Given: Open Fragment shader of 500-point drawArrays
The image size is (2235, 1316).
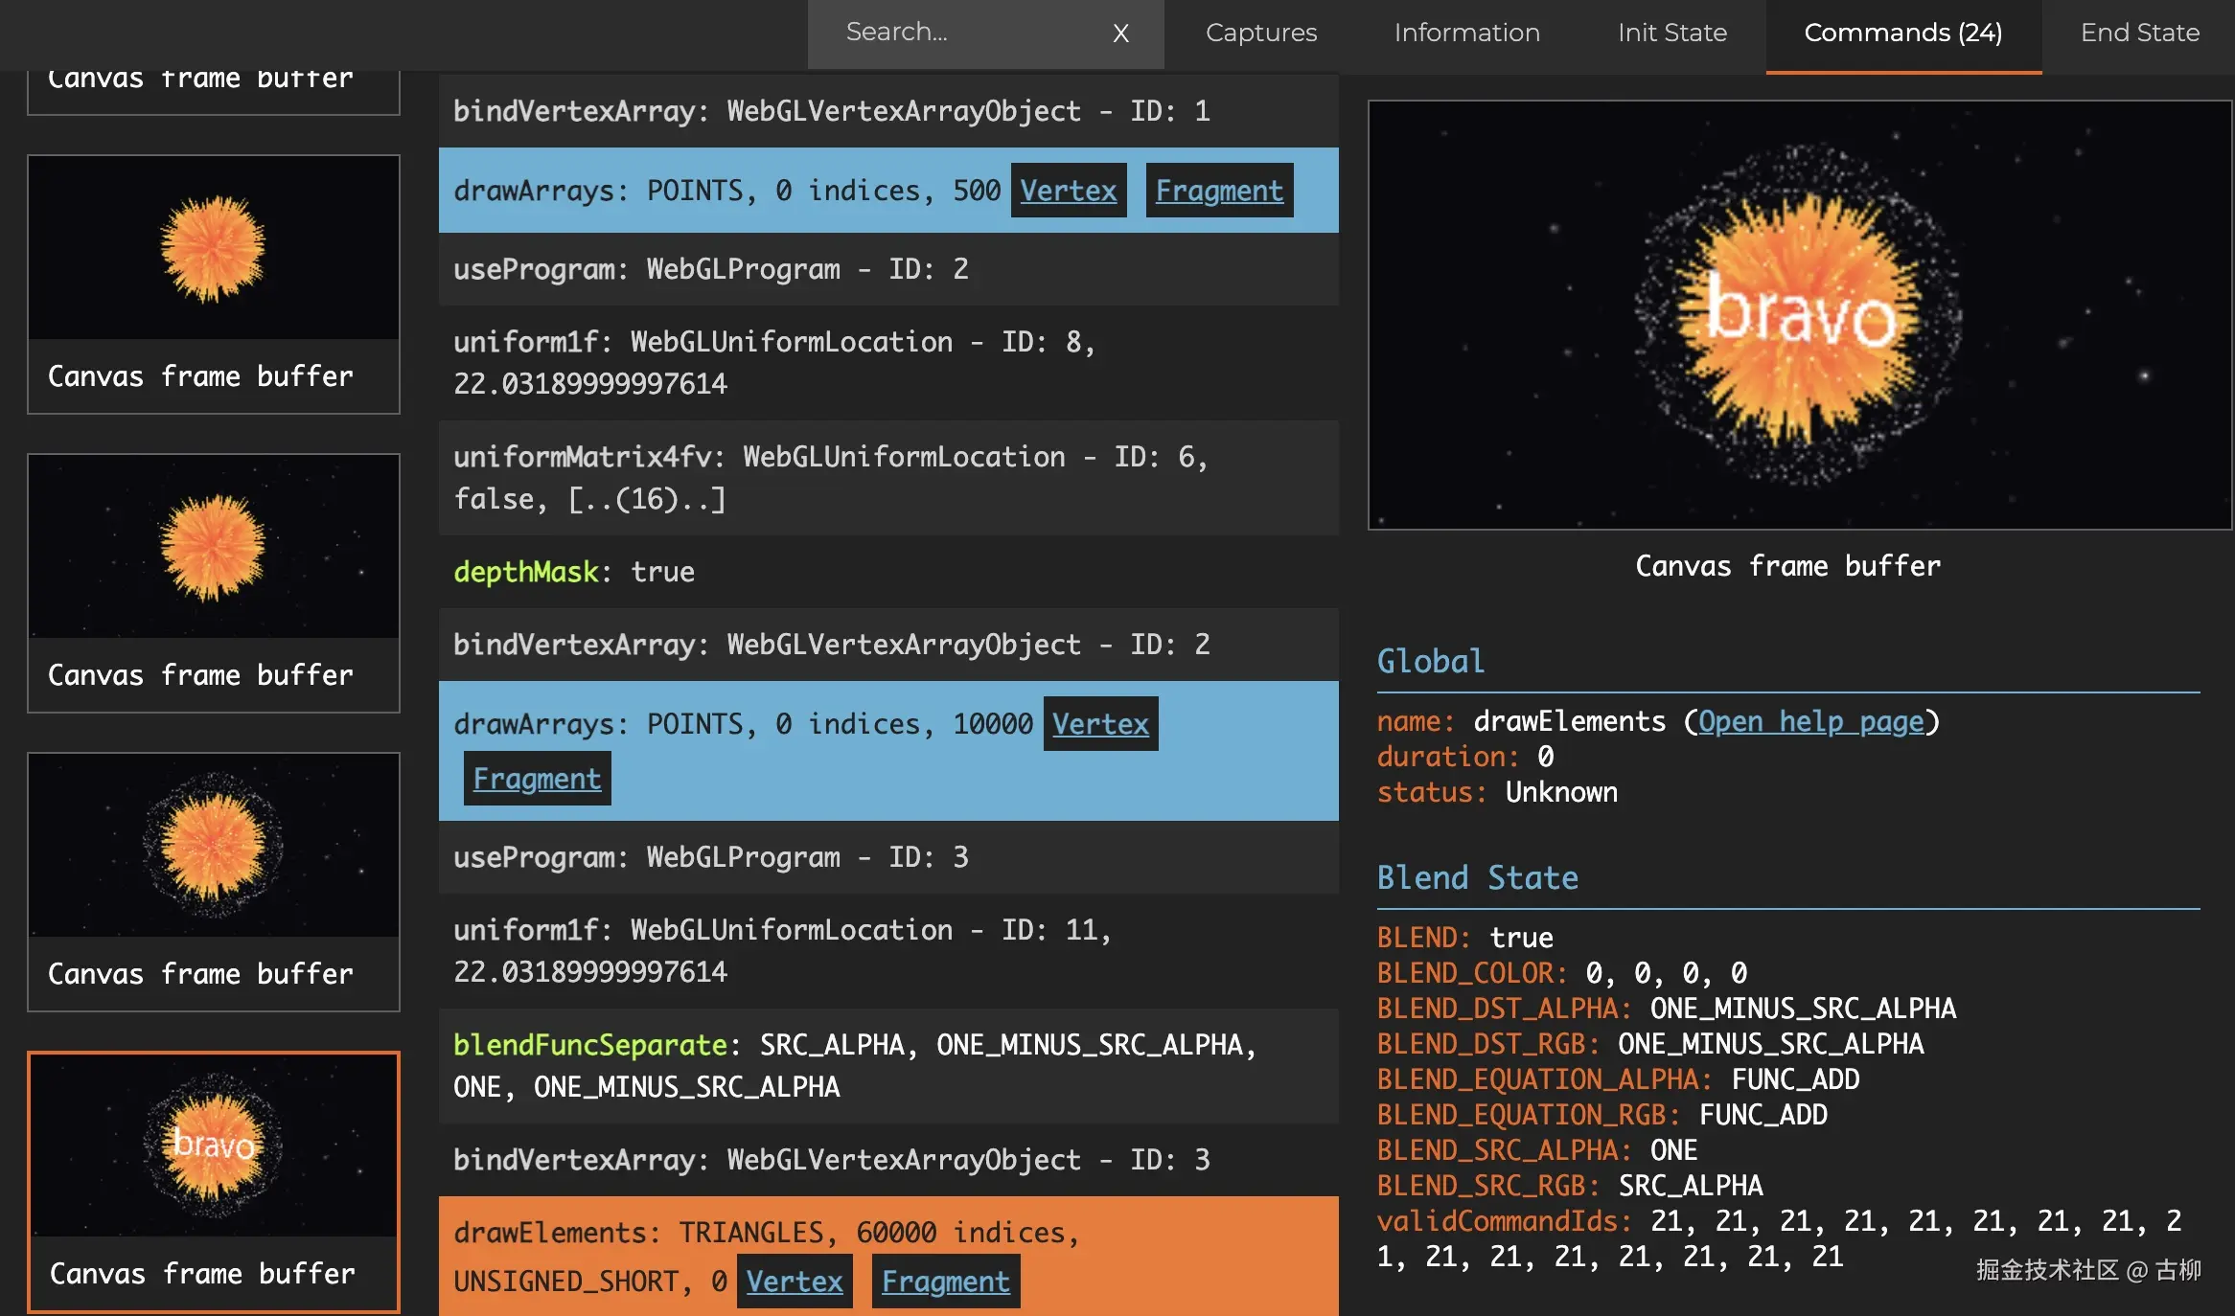Looking at the screenshot, I should point(1218,191).
